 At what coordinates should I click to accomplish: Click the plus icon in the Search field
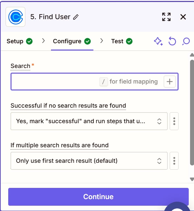[170, 82]
